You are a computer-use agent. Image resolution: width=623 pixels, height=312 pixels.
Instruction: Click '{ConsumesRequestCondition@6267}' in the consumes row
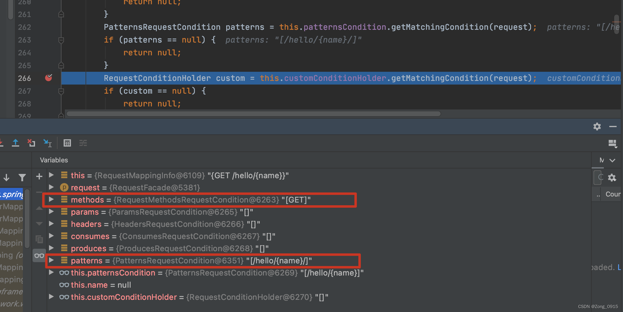[189, 236]
